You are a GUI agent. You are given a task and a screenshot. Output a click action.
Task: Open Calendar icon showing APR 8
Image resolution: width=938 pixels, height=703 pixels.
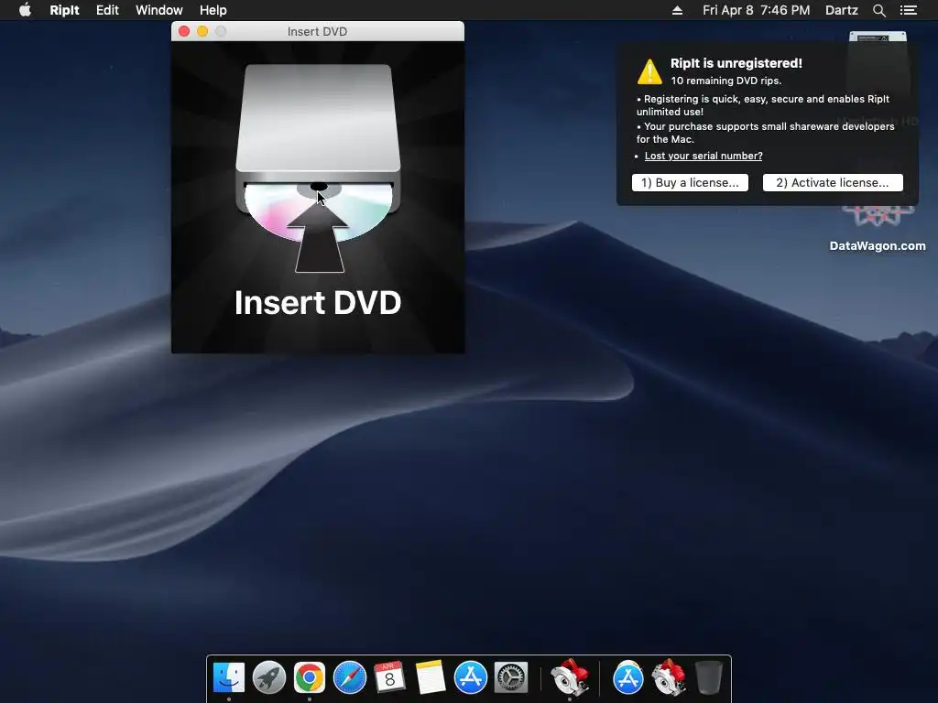coord(389,678)
